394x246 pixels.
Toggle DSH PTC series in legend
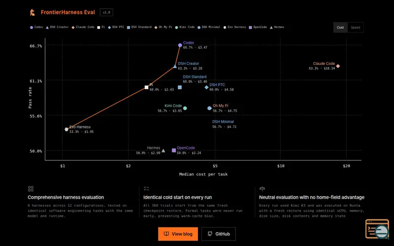tap(116, 27)
